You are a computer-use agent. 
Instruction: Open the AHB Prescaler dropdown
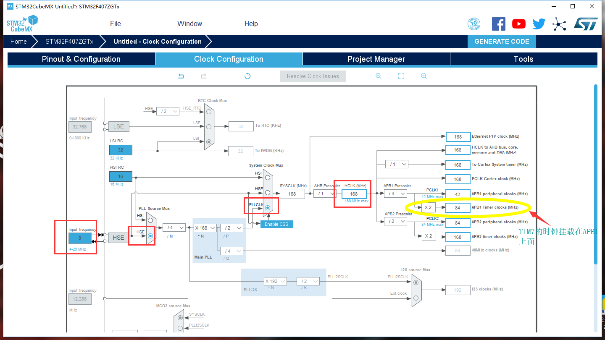click(325, 194)
